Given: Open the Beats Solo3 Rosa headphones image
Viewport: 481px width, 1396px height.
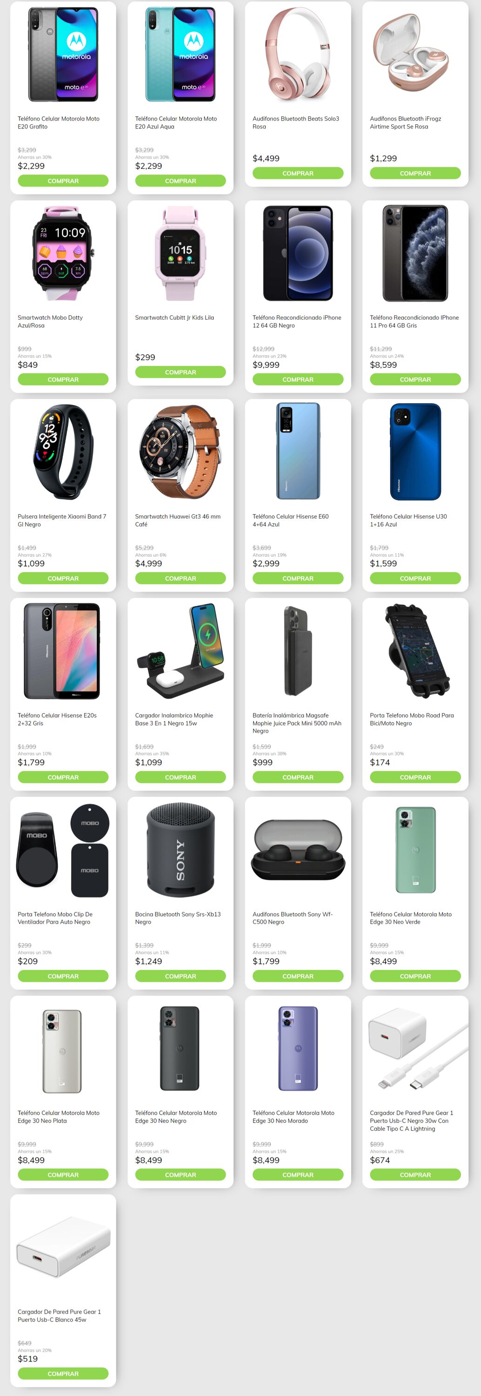Looking at the screenshot, I should [x=297, y=54].
